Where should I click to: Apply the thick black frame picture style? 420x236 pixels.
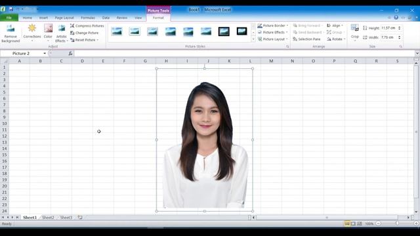224,31
